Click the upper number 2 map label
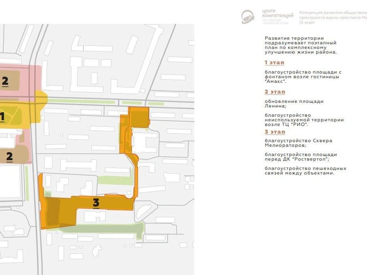Screen dimensions: 367x275 (x=5, y=82)
